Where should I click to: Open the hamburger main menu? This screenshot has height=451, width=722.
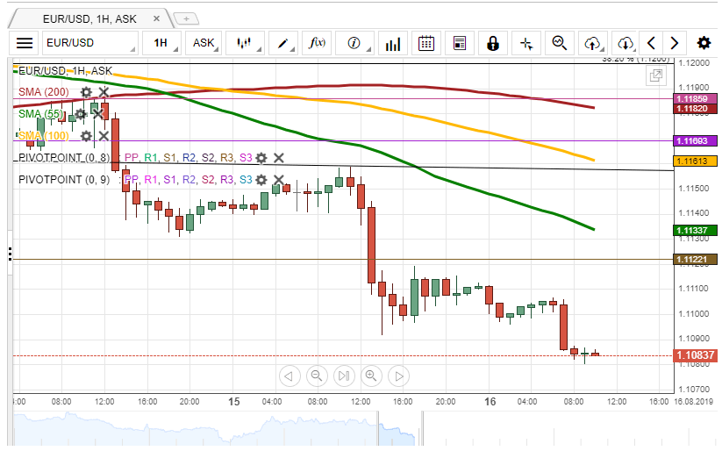click(x=25, y=43)
